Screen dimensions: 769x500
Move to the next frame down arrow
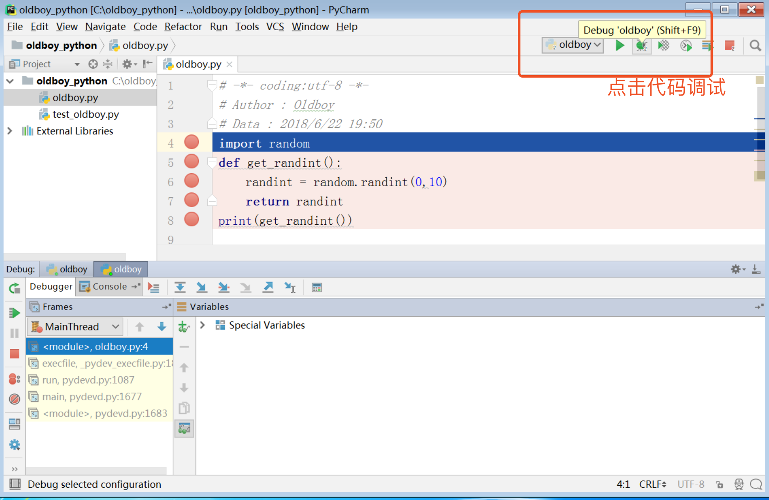[162, 326]
